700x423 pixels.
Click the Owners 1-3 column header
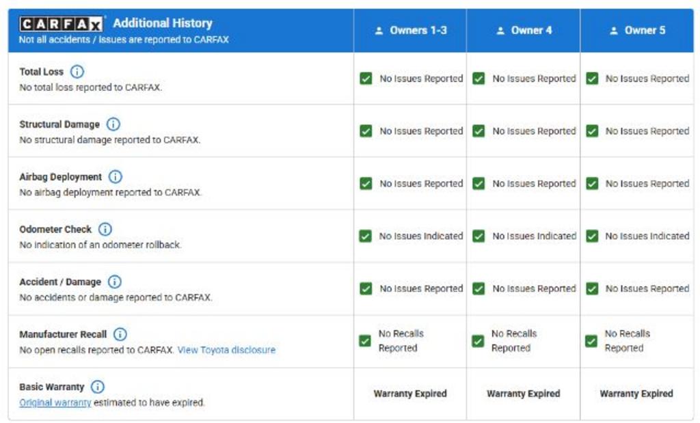click(410, 31)
